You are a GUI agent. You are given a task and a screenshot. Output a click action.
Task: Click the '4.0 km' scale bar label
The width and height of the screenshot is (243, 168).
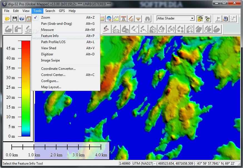(101, 155)
